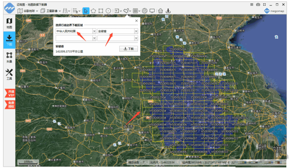Select the rectangle selection tool

pyautogui.click(x=101, y=11)
